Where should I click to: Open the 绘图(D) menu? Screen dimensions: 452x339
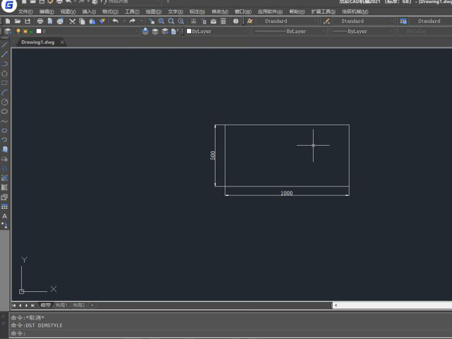click(x=153, y=12)
